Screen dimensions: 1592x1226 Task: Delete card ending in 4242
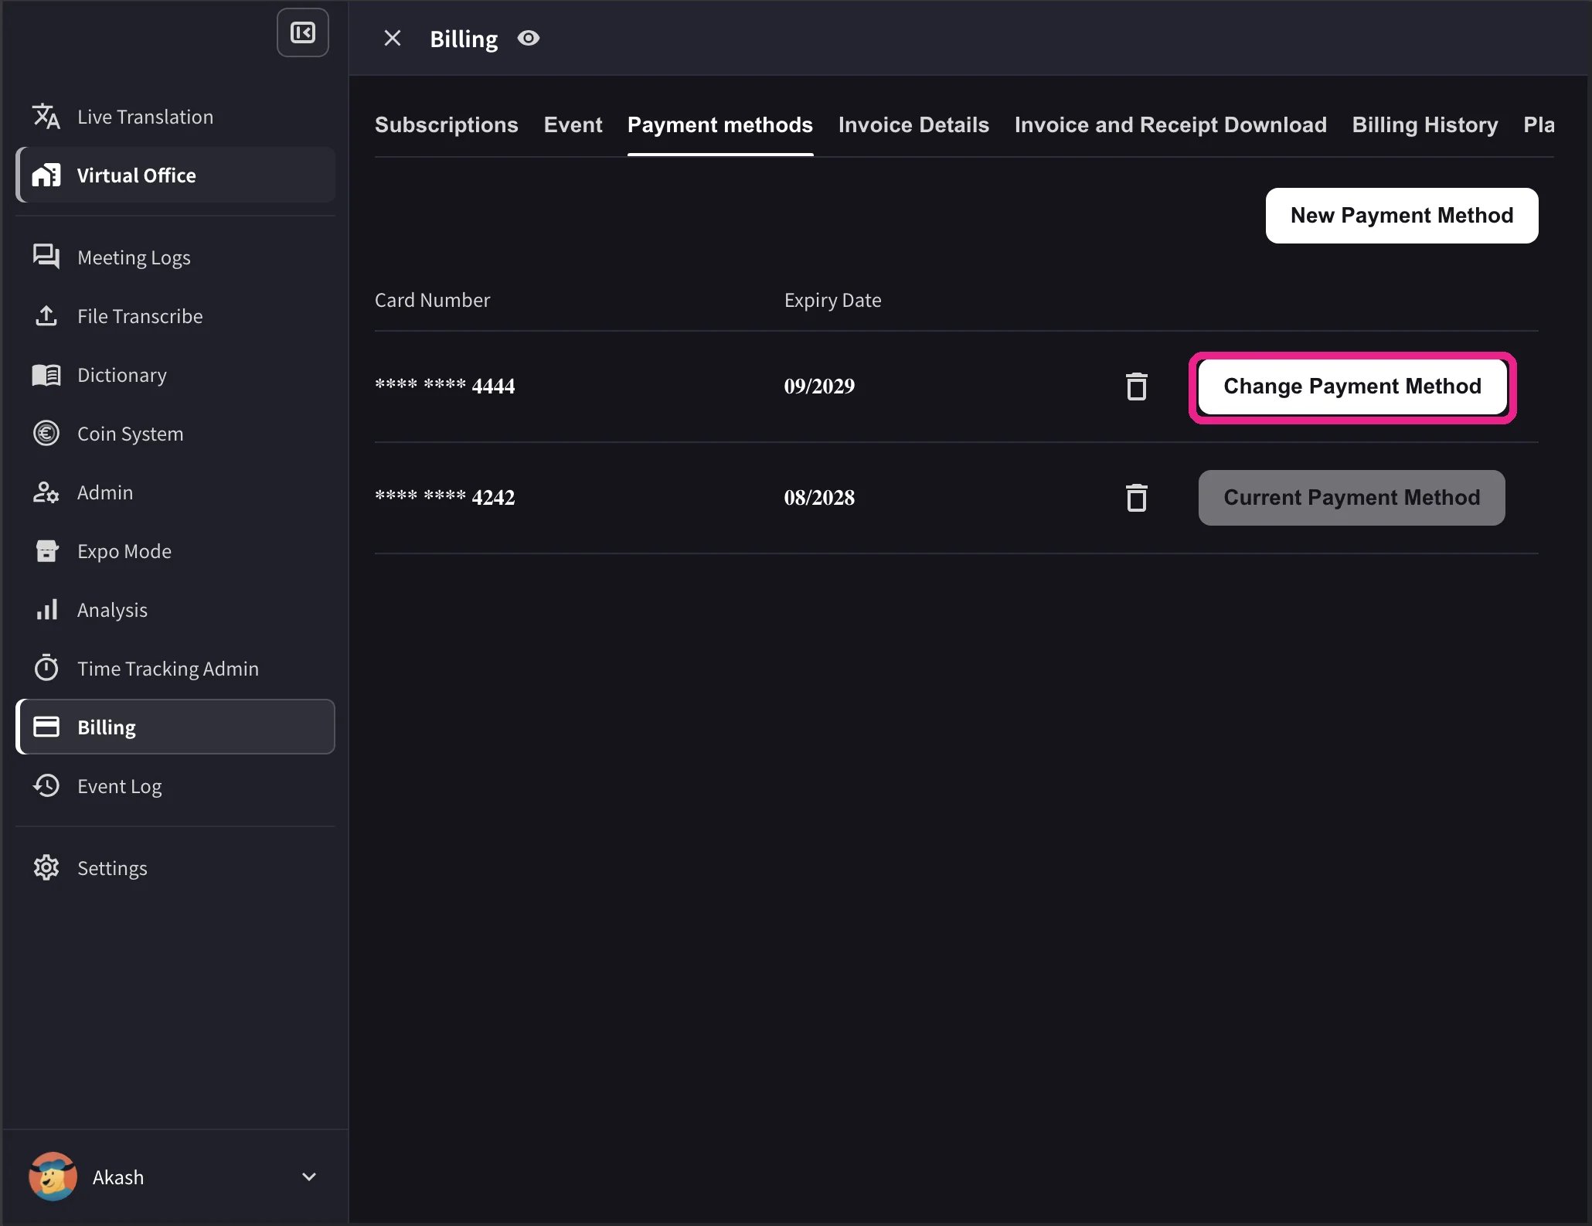coord(1136,497)
